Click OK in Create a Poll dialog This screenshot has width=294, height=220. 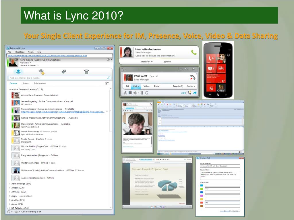tap(225, 211)
